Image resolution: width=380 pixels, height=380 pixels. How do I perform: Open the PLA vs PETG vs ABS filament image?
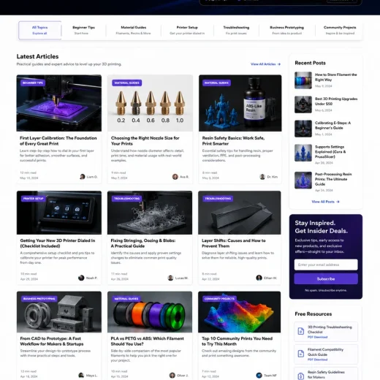coord(150,312)
